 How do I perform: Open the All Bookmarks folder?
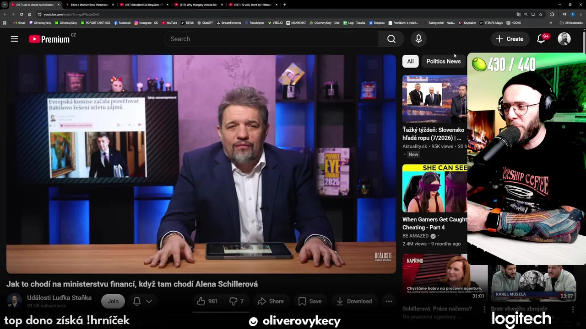tap(571, 22)
